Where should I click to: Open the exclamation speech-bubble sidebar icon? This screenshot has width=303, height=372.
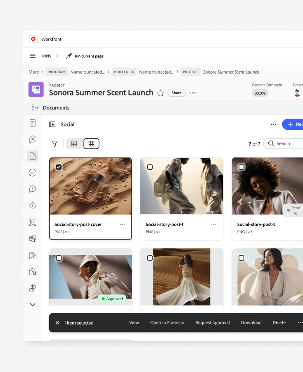point(33,189)
